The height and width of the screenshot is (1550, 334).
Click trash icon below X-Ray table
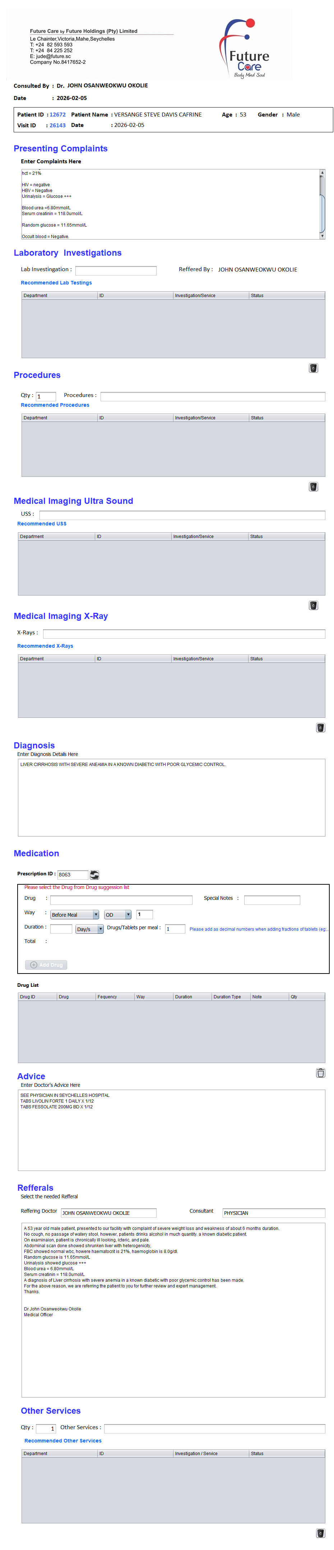[320, 728]
